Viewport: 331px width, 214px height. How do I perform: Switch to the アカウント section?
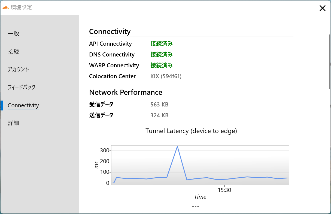pos(18,69)
